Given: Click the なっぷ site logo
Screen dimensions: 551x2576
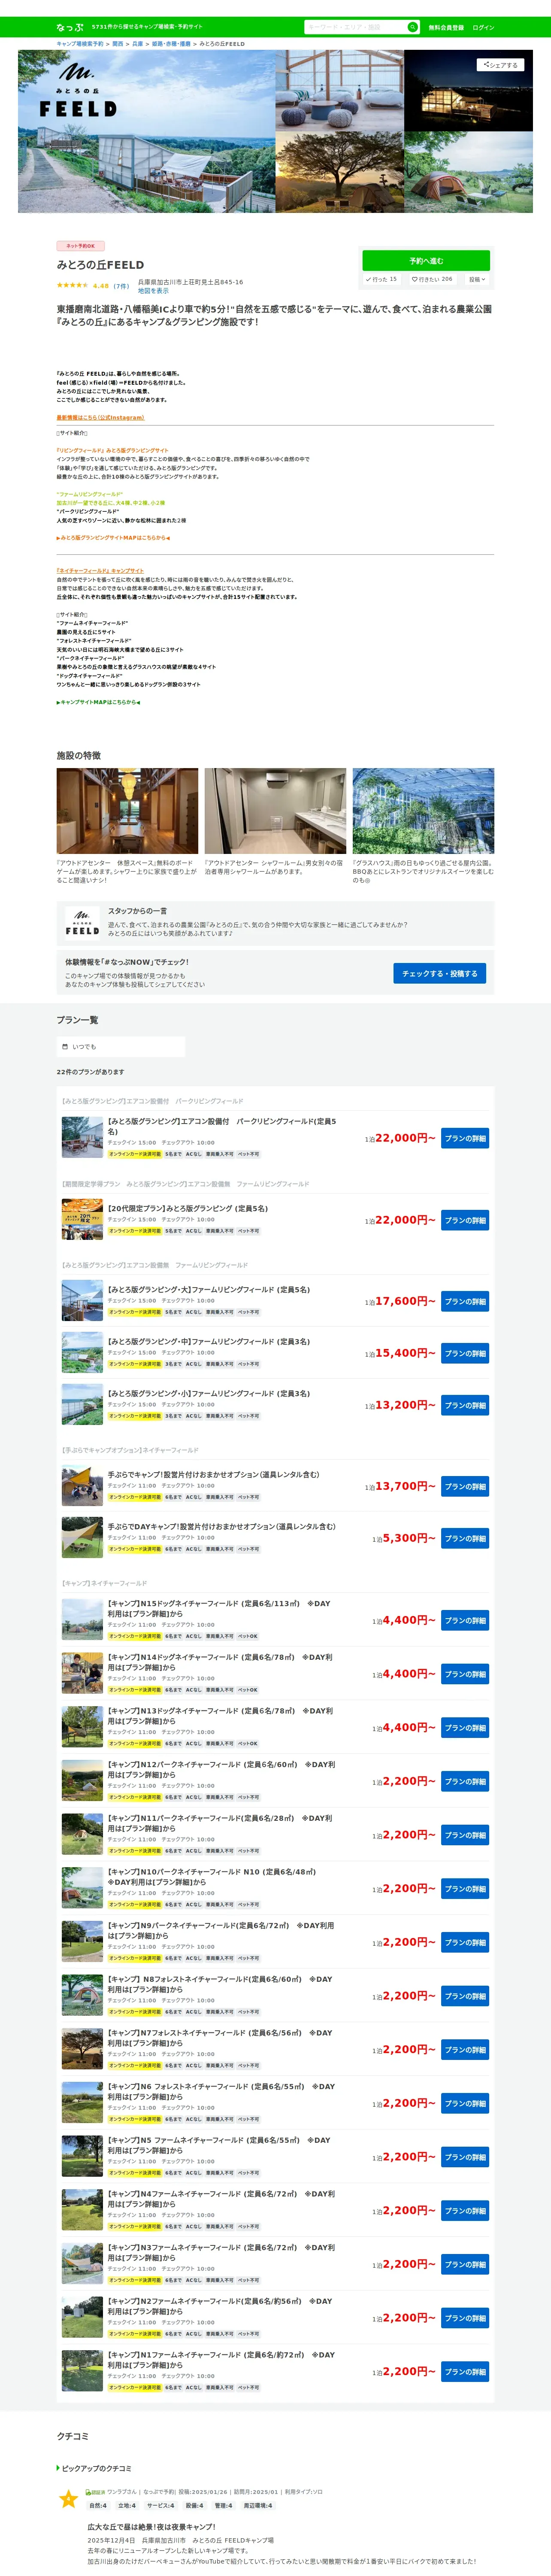Looking at the screenshot, I should coord(70,27).
